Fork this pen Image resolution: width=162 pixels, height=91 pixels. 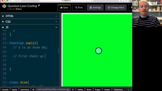click(79, 8)
